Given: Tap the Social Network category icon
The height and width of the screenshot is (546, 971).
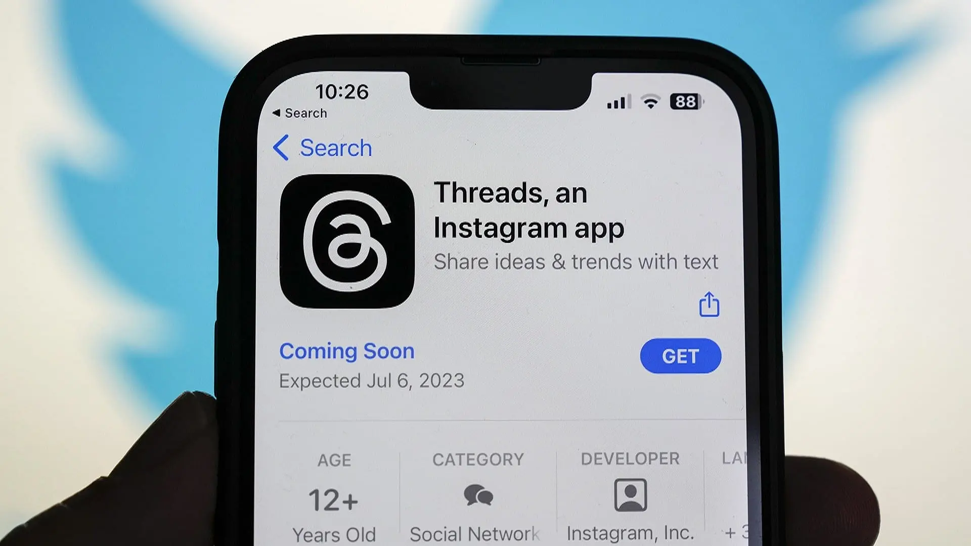Looking at the screenshot, I should pyautogui.click(x=479, y=494).
